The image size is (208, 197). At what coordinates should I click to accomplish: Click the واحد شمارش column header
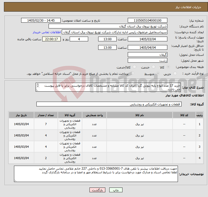(x=94, y=115)
